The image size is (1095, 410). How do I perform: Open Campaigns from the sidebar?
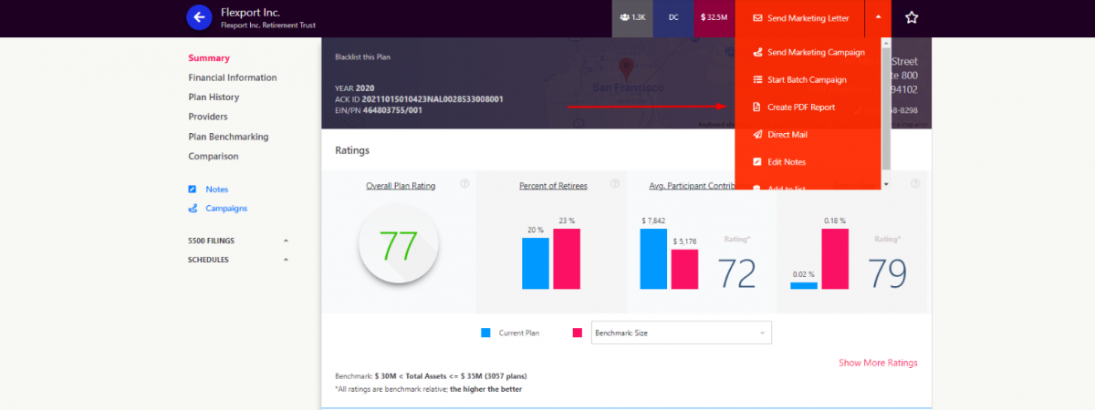225,209
